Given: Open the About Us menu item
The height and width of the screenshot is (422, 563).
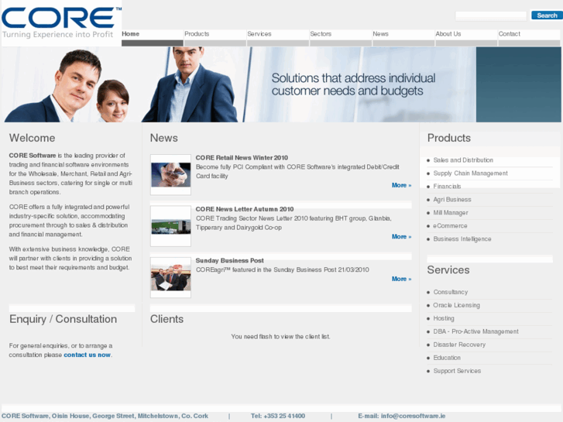Looking at the screenshot, I should (x=466, y=38).
